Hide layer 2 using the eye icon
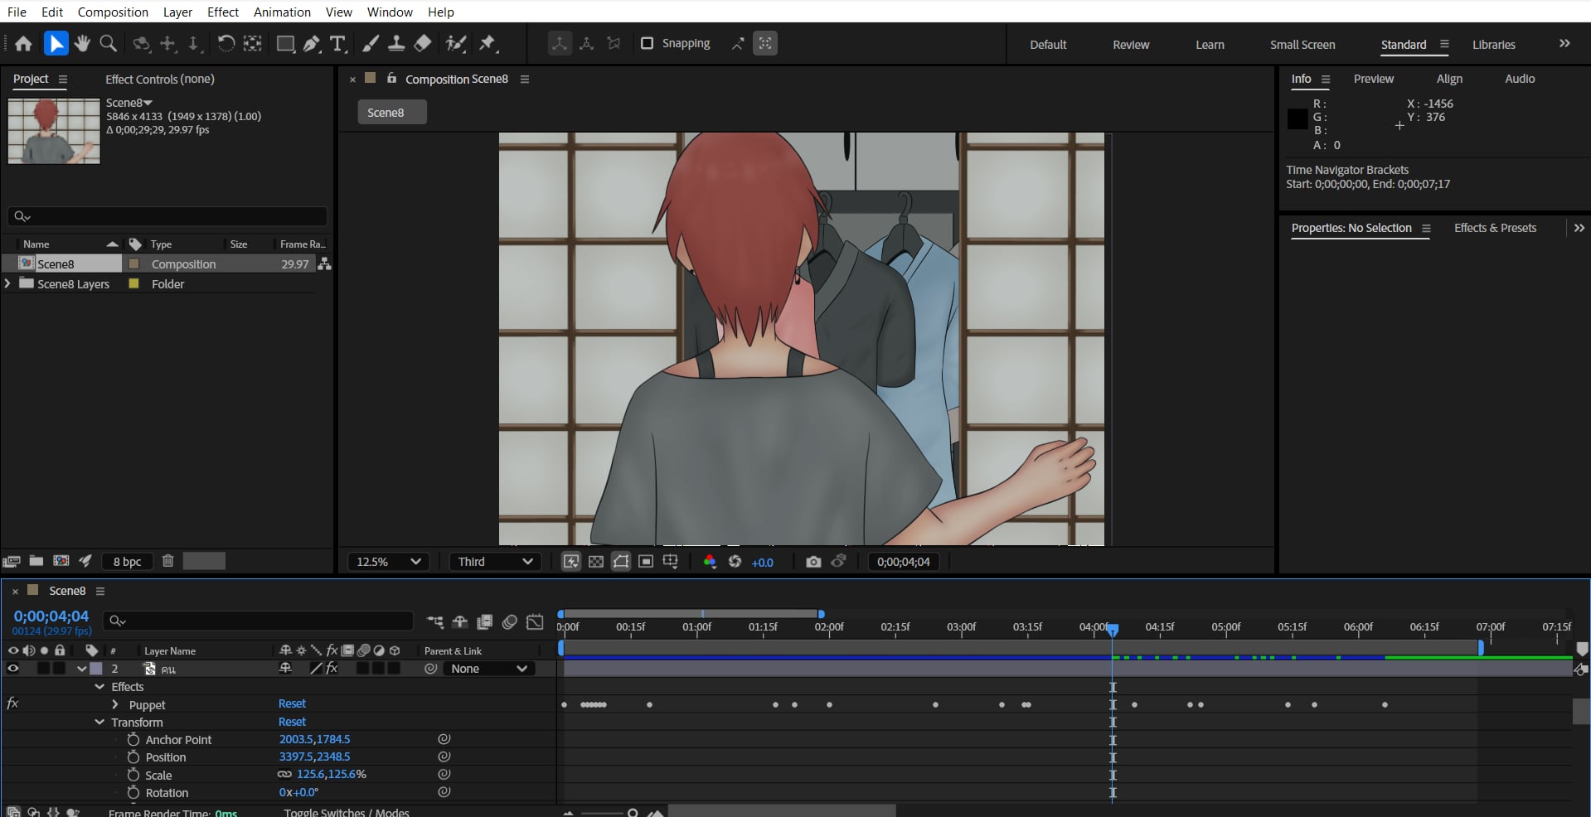This screenshot has height=817, width=1591. click(x=13, y=669)
